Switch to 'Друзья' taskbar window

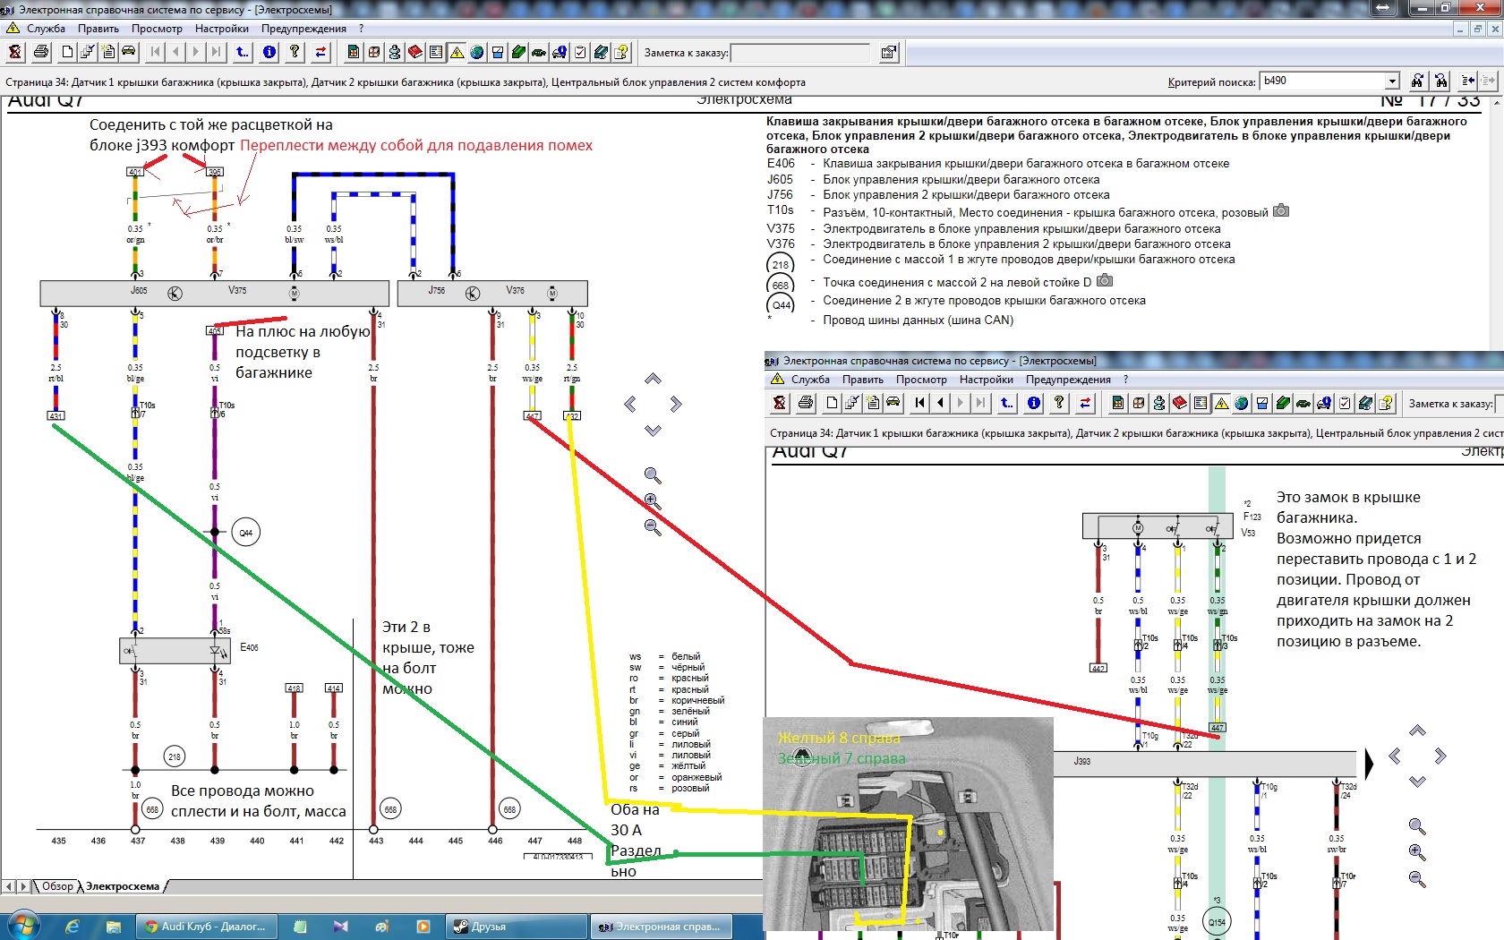tap(517, 927)
